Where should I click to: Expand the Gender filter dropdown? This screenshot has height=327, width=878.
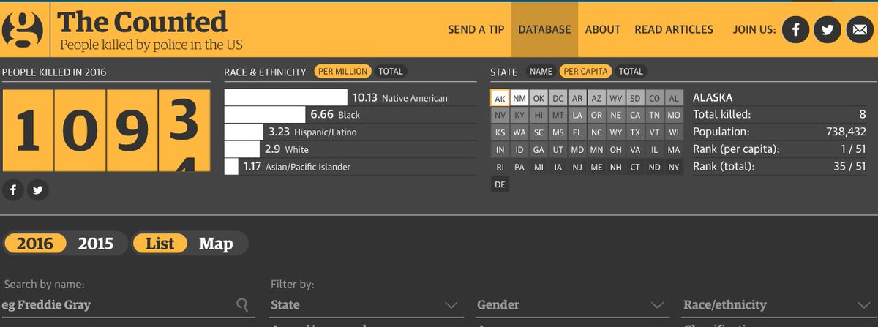tap(571, 304)
